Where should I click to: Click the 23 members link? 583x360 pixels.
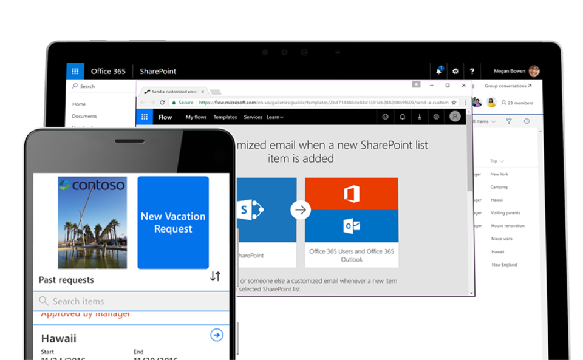coord(517,103)
